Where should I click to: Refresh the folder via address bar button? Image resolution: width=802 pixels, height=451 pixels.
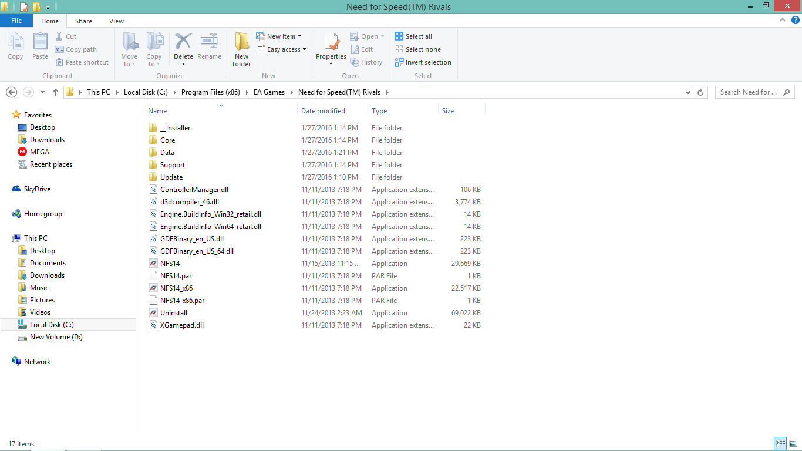[x=700, y=92]
